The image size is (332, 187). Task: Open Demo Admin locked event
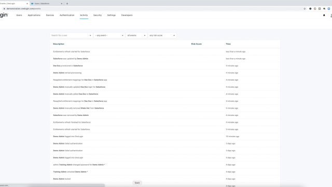pyautogui.click(x=165, y=179)
